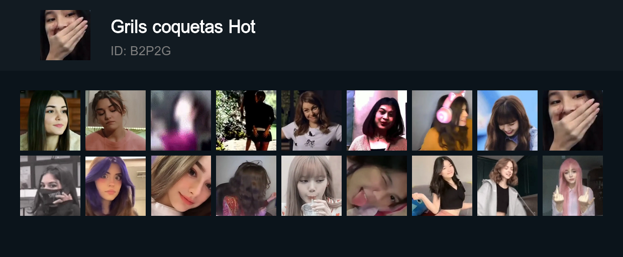This screenshot has height=257, width=623.
Task: Open the gray hoodie black top sticker
Action: [x=507, y=186]
